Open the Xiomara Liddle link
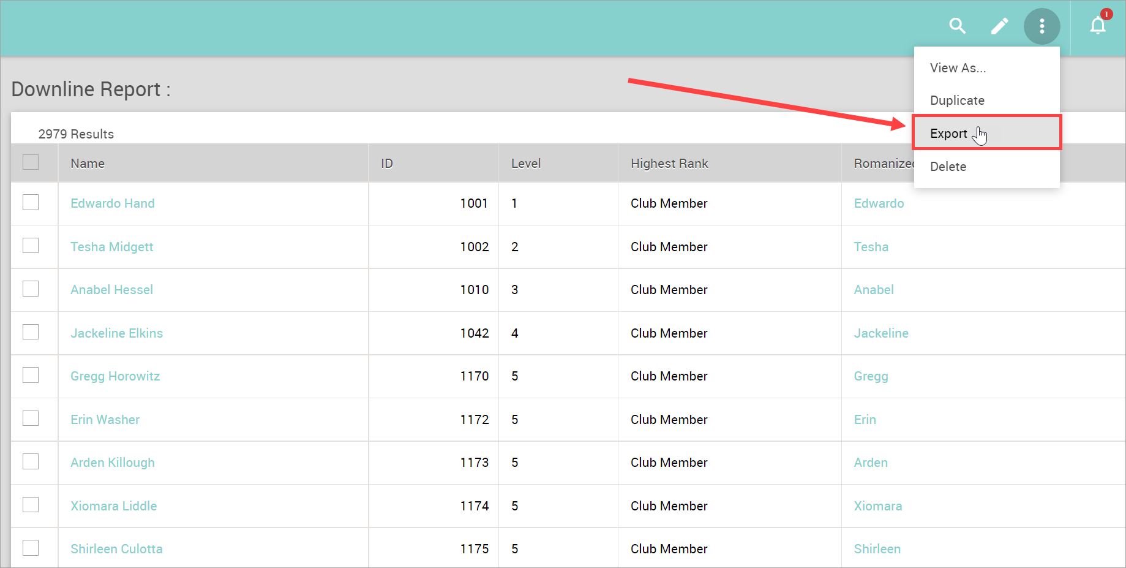The height and width of the screenshot is (568, 1126). [114, 506]
